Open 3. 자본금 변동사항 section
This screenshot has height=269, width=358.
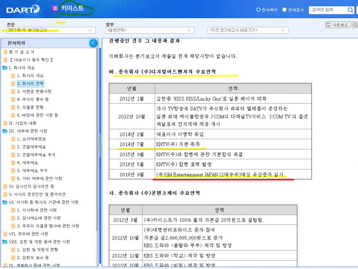(34, 91)
